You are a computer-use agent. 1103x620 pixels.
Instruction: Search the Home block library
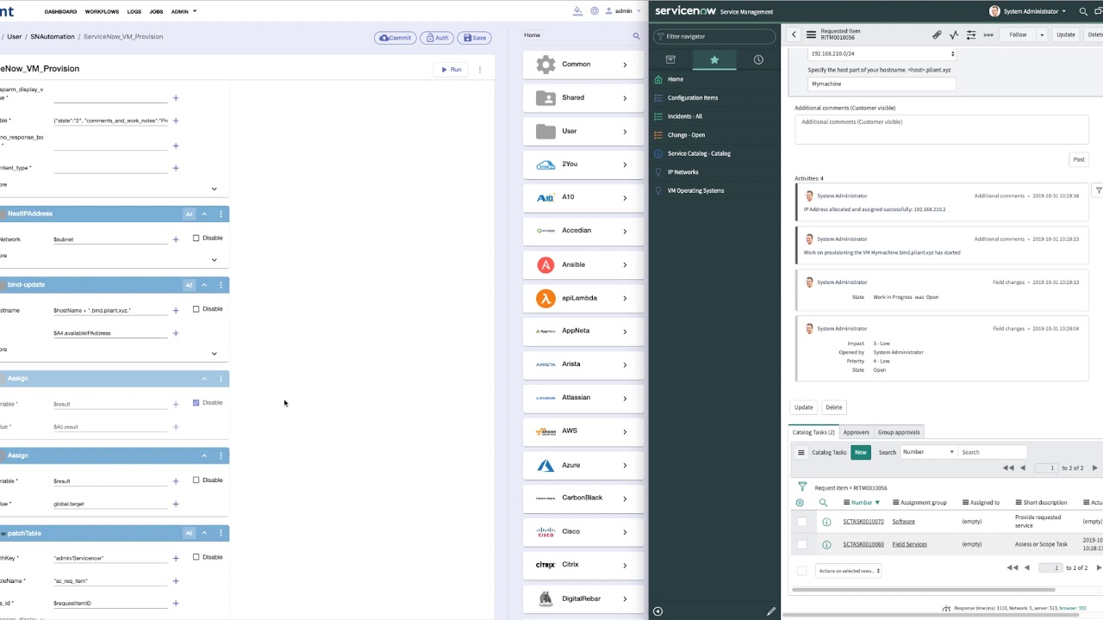click(x=637, y=36)
